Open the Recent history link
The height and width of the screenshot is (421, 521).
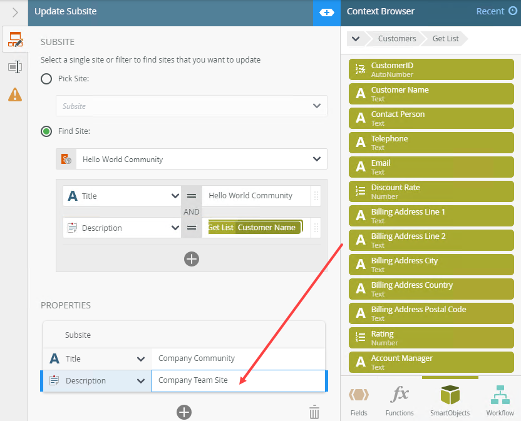click(496, 11)
